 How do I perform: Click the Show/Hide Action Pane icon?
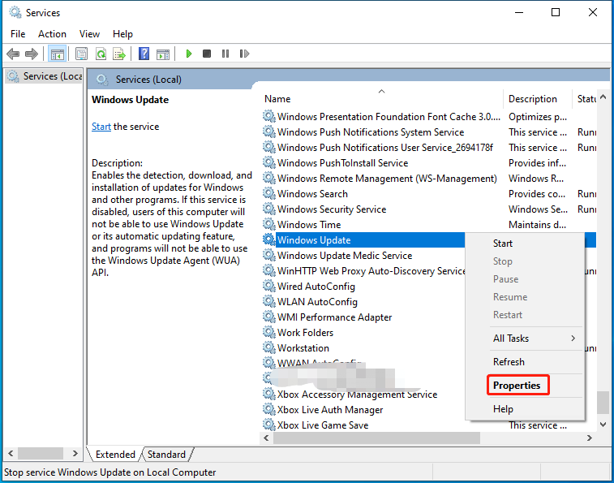tap(162, 54)
